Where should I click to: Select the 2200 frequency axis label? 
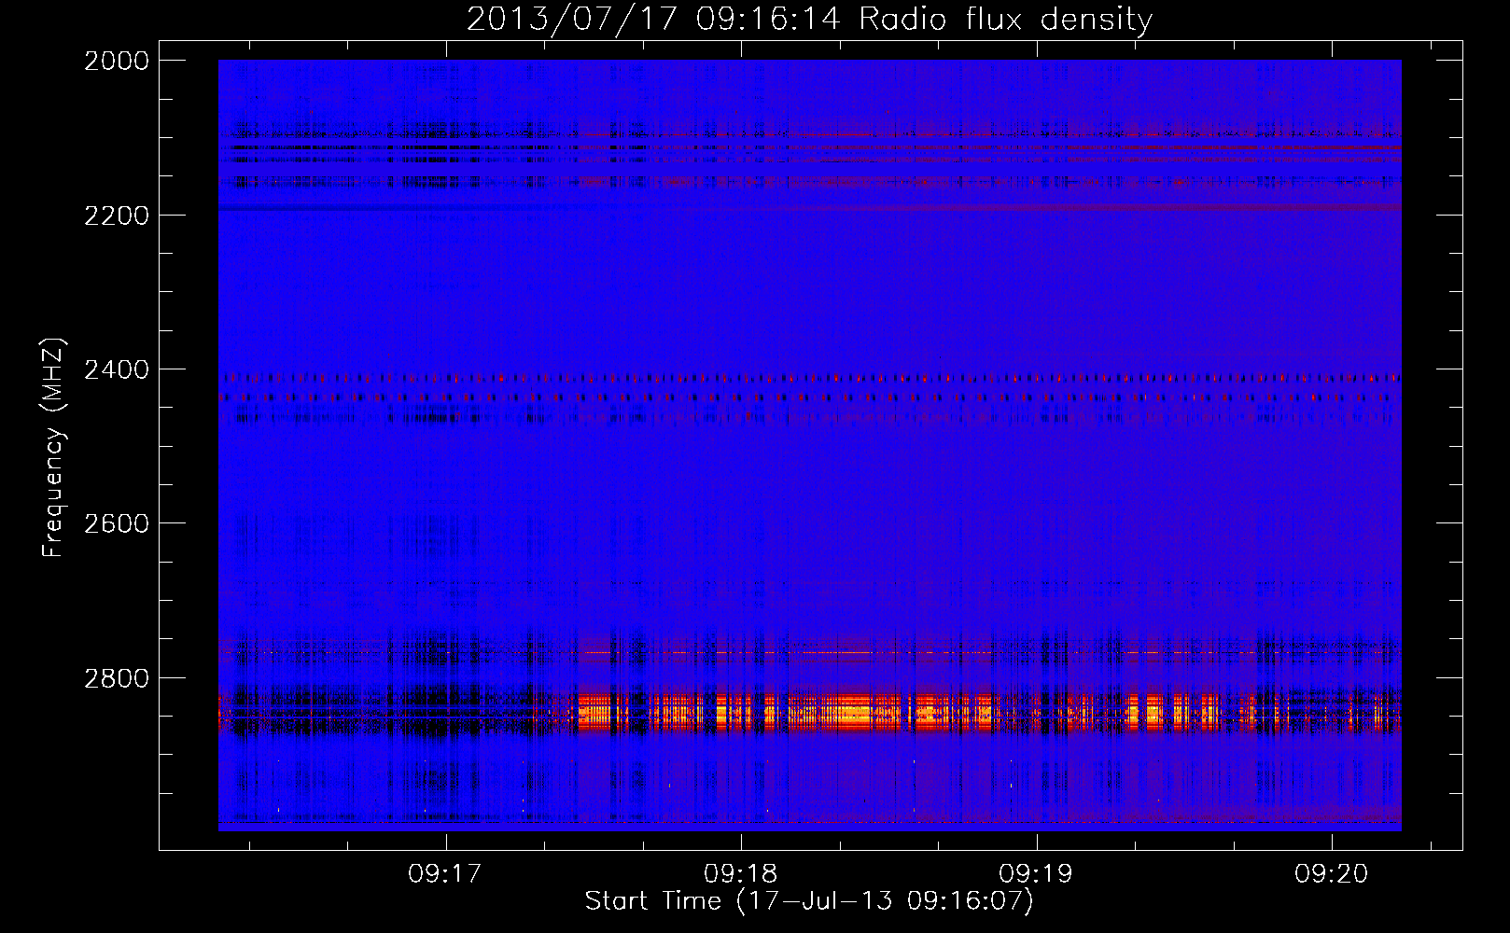click(117, 216)
